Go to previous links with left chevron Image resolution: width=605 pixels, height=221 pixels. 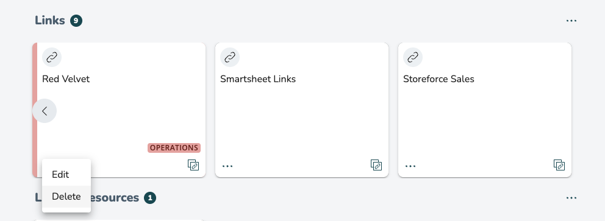click(x=45, y=111)
